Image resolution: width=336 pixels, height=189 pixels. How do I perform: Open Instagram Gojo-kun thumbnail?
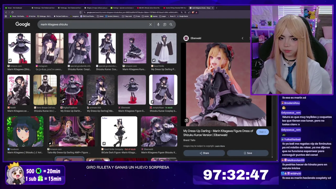coord(50,48)
